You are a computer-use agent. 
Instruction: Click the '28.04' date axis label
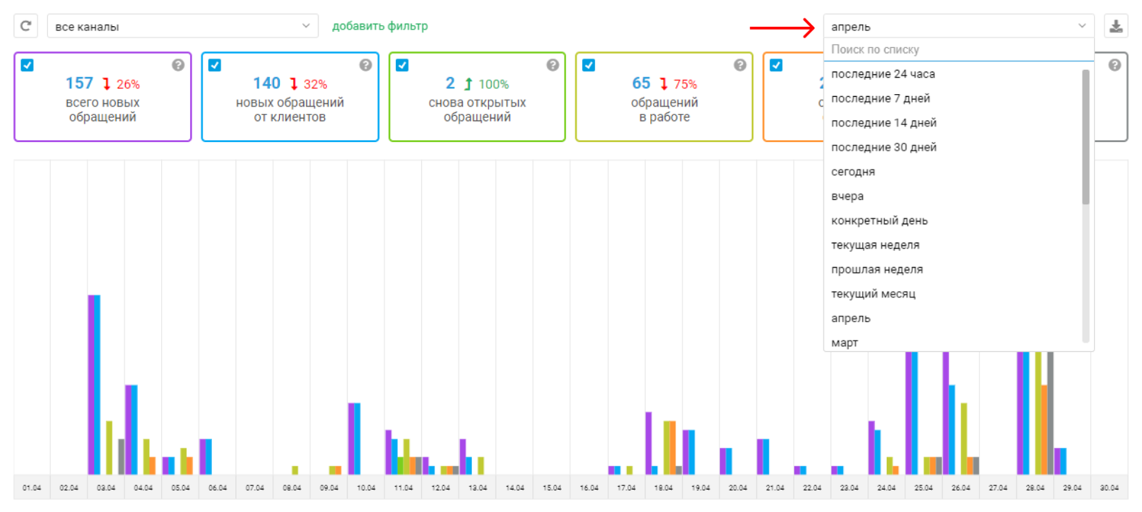(x=1035, y=488)
